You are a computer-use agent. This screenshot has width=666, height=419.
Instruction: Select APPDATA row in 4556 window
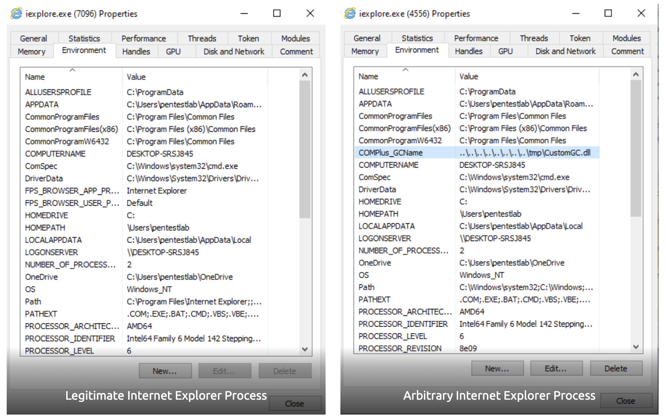point(477,104)
